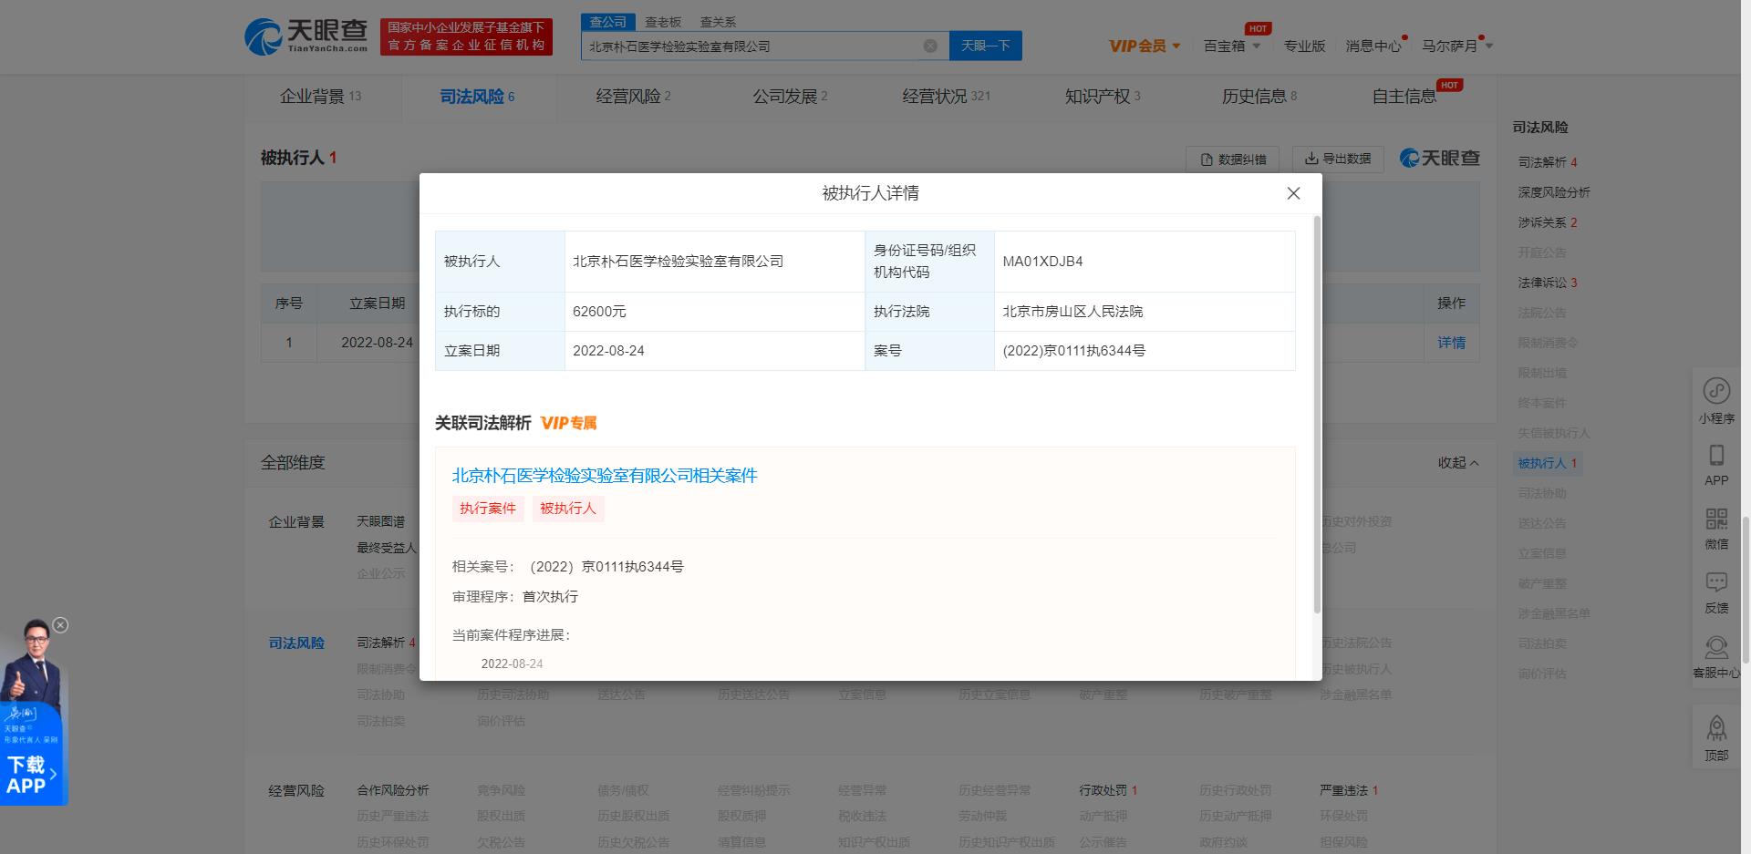1751x854 pixels.
Task: Select the 查公司 search tab
Action: [608, 22]
